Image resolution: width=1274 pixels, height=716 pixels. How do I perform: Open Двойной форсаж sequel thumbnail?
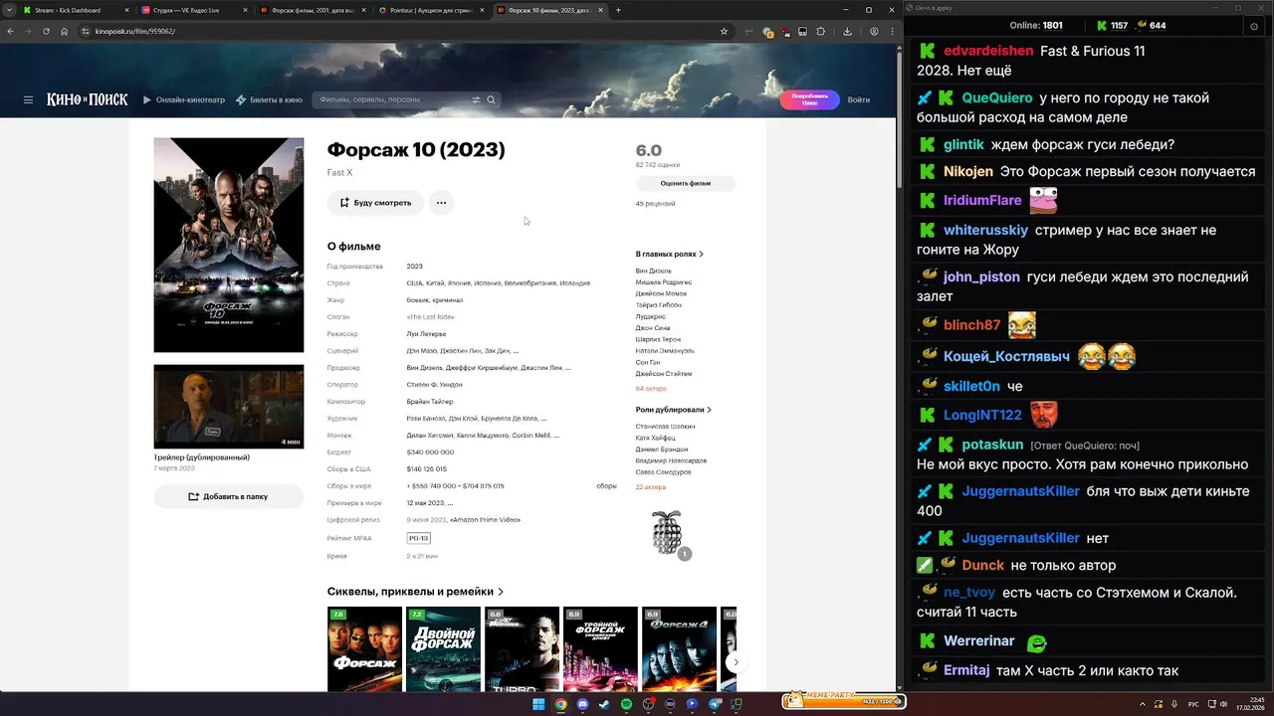tap(443, 649)
